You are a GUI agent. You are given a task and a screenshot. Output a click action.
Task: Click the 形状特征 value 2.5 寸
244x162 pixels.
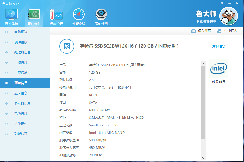93,80
